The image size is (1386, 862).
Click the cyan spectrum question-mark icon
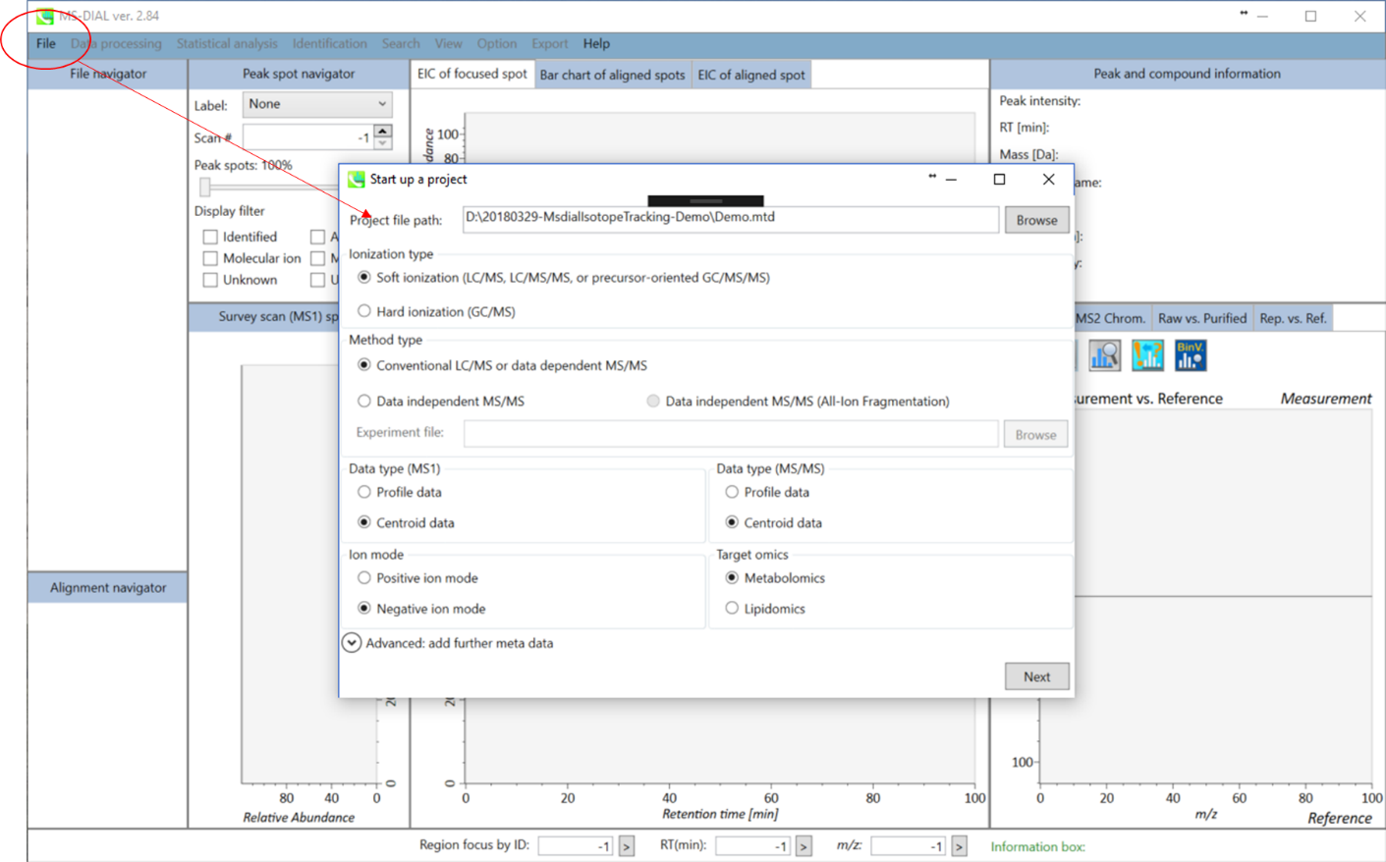click(x=1147, y=355)
